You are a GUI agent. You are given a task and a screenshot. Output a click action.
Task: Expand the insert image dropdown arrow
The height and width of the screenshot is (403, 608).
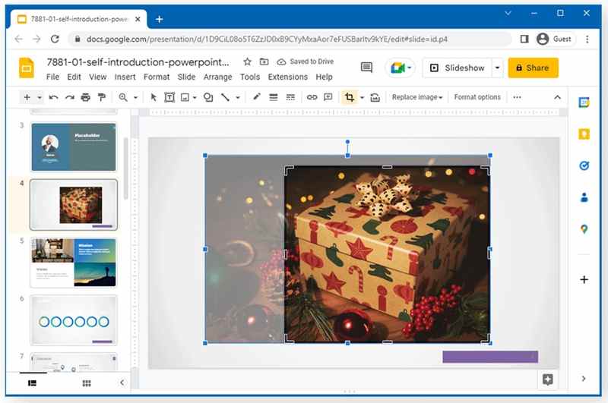pos(195,98)
